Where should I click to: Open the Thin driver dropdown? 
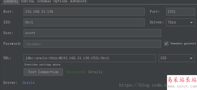click(x=180, y=22)
